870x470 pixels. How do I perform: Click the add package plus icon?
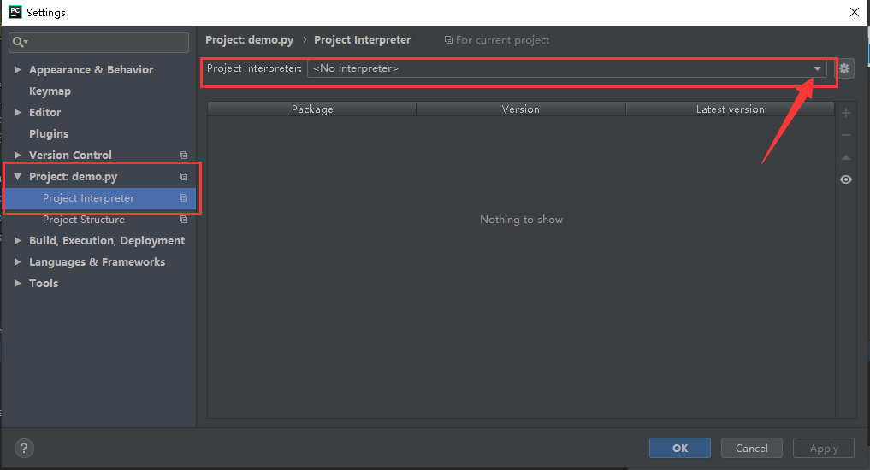tap(845, 113)
